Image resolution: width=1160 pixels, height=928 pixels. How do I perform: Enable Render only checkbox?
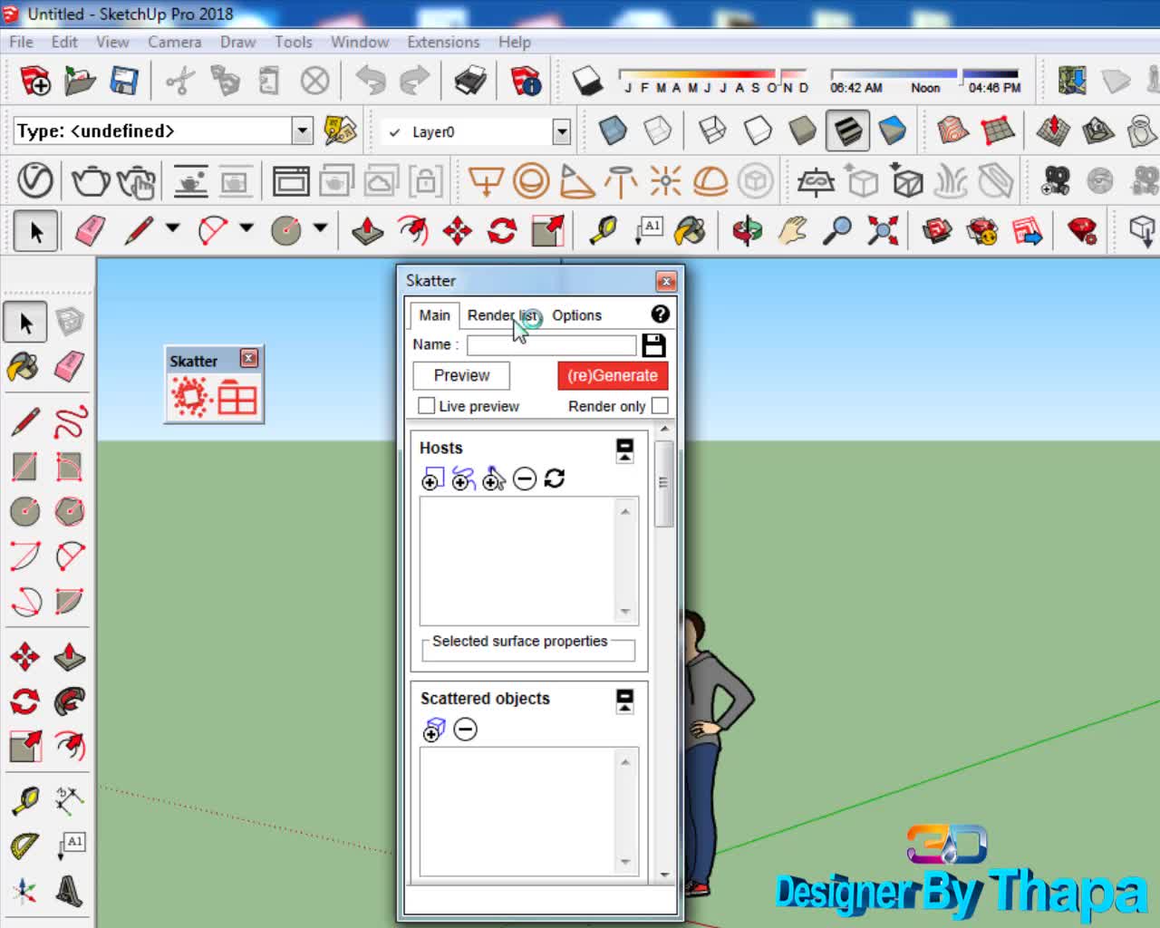pos(660,406)
